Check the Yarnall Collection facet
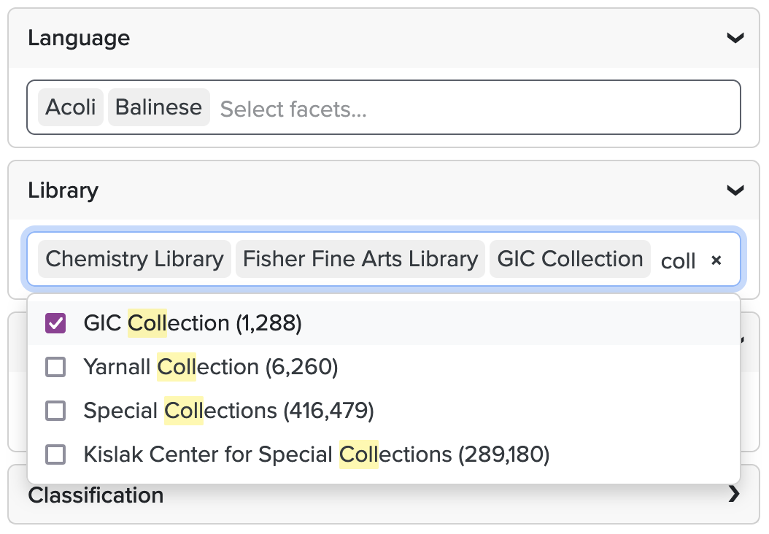Screen dimensions: 769x534 click(x=55, y=367)
